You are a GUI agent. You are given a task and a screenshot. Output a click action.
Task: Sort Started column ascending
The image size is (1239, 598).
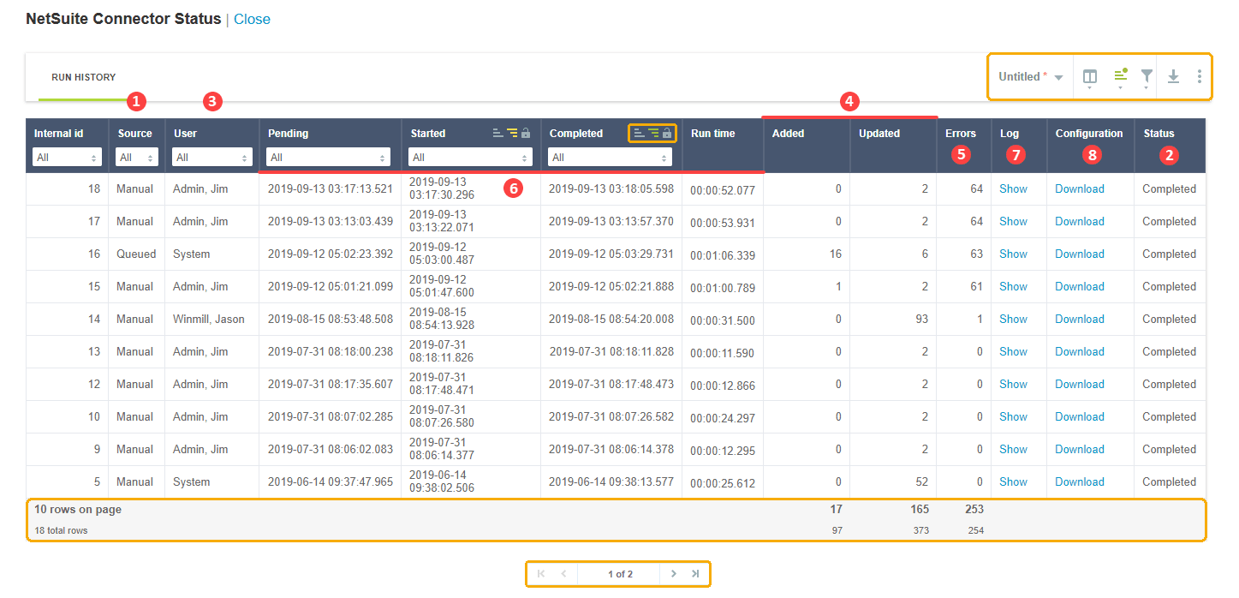coord(498,133)
